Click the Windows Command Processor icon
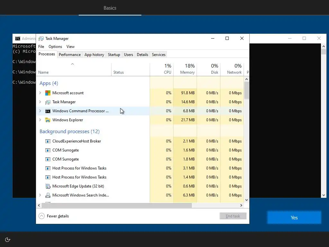This screenshot has width=329, height=247. tap(48, 111)
